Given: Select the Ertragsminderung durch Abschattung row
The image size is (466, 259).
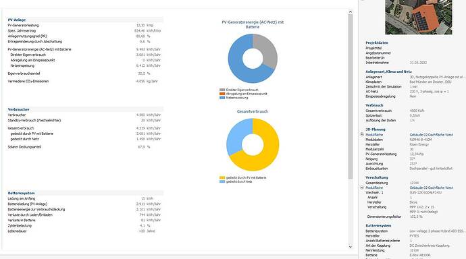Looking at the screenshot, I should point(84,42).
